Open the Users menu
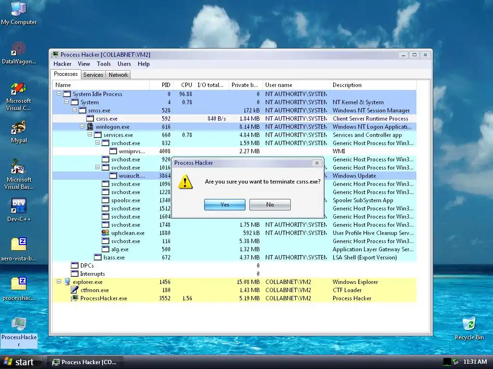This screenshot has height=369, width=493. click(124, 64)
